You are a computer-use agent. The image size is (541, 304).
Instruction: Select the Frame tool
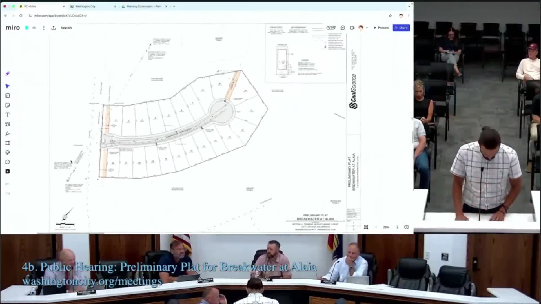click(8, 143)
